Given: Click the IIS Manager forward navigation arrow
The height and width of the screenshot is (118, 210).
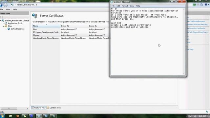Looking at the screenshot, I should point(6,5).
